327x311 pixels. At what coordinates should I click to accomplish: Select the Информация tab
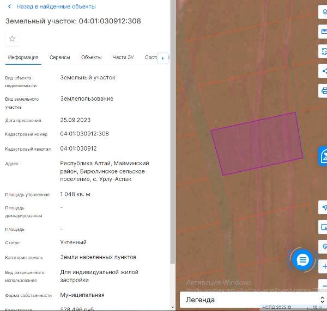(23, 58)
